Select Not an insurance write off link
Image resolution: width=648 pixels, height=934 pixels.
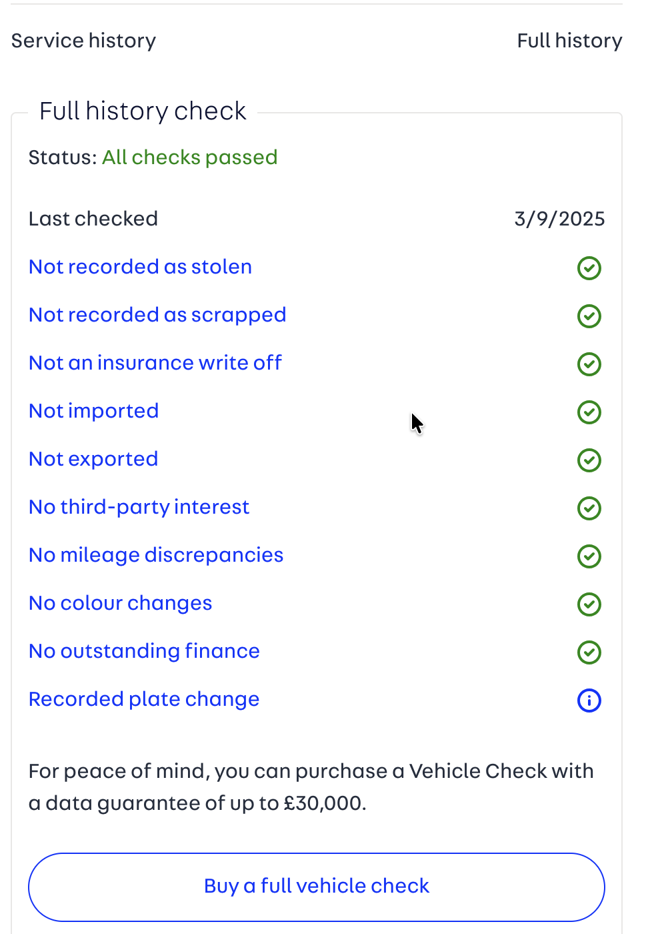155,363
